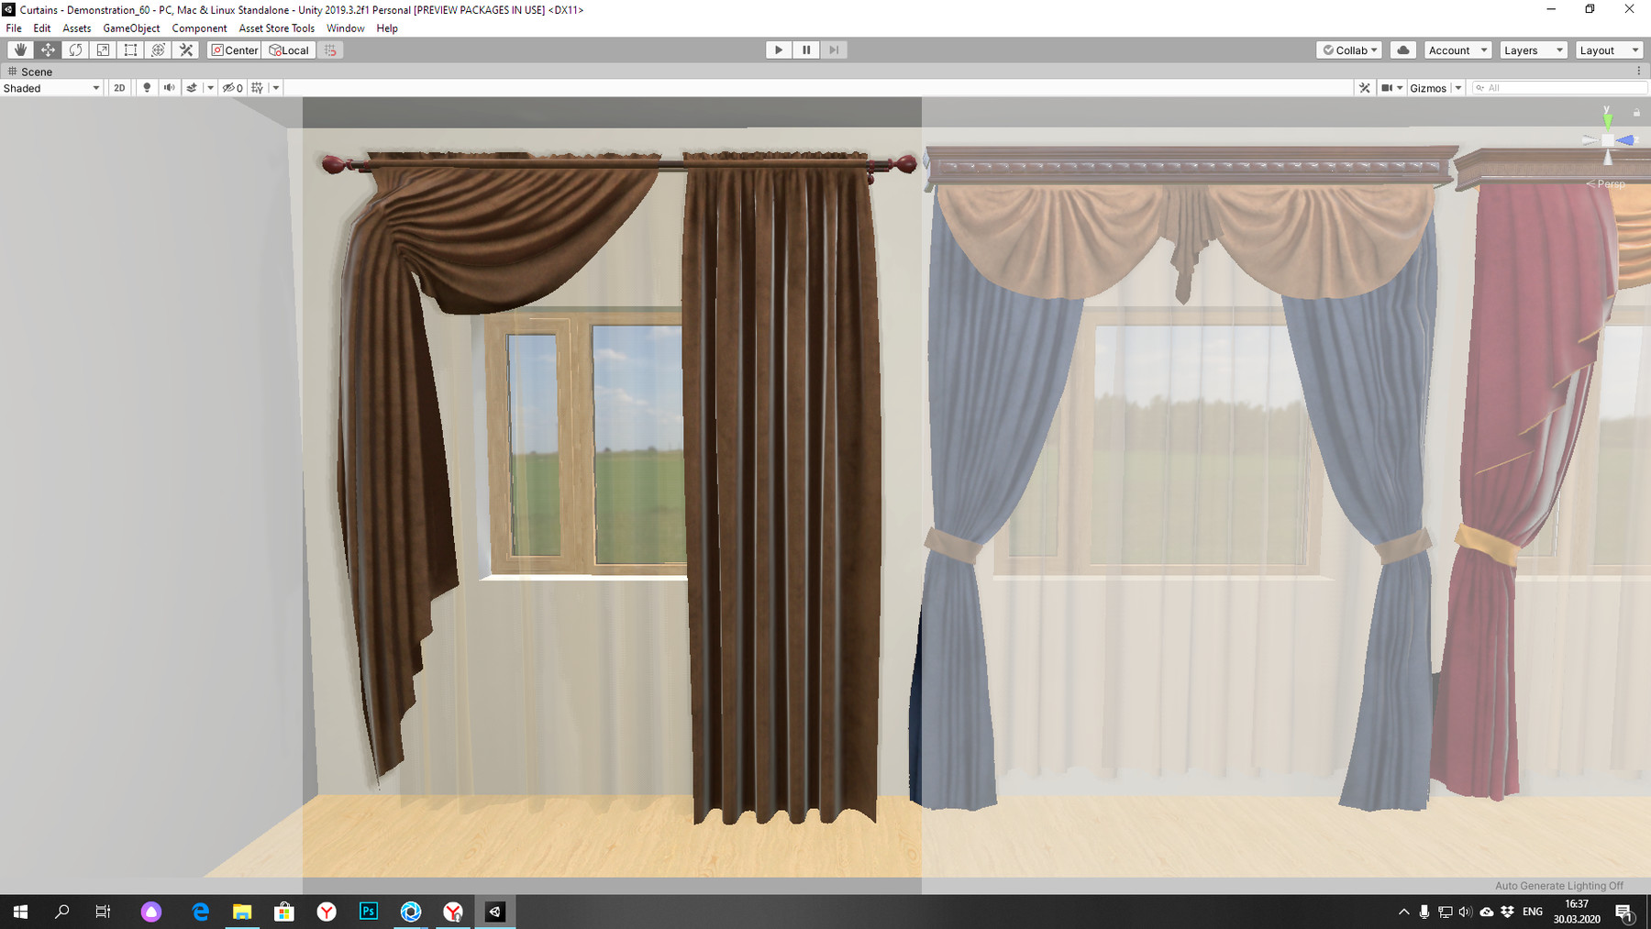This screenshot has width=1651, height=929.
Task: Select the Rotate tool
Action: pos(74,50)
